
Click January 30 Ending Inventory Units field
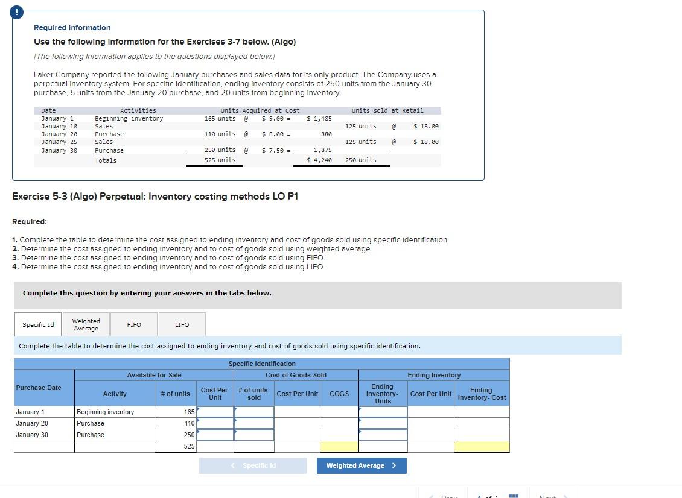point(383,435)
